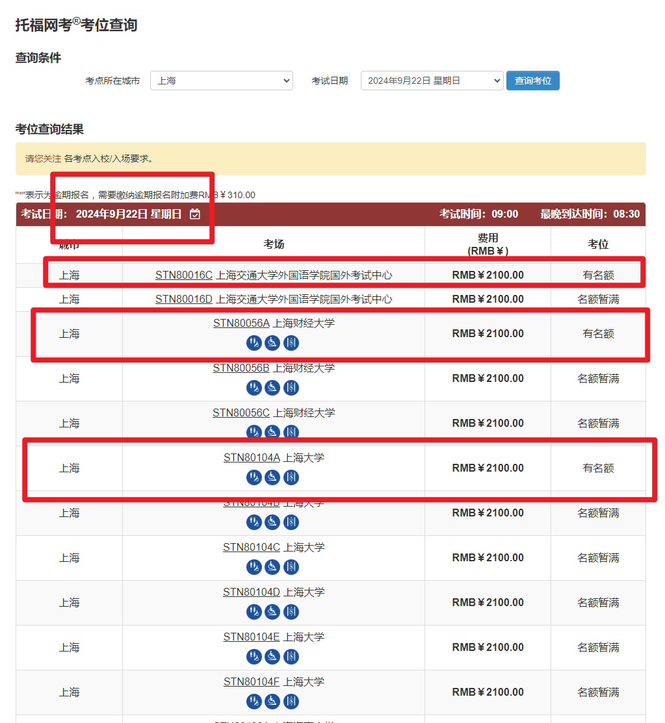Image resolution: width=665 pixels, height=723 pixels.
Task: Open accessible restroom icon under STN80104C
Action: [254, 566]
